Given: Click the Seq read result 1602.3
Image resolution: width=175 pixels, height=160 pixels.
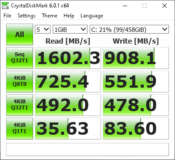Looking at the screenshot, I should click(68, 58).
